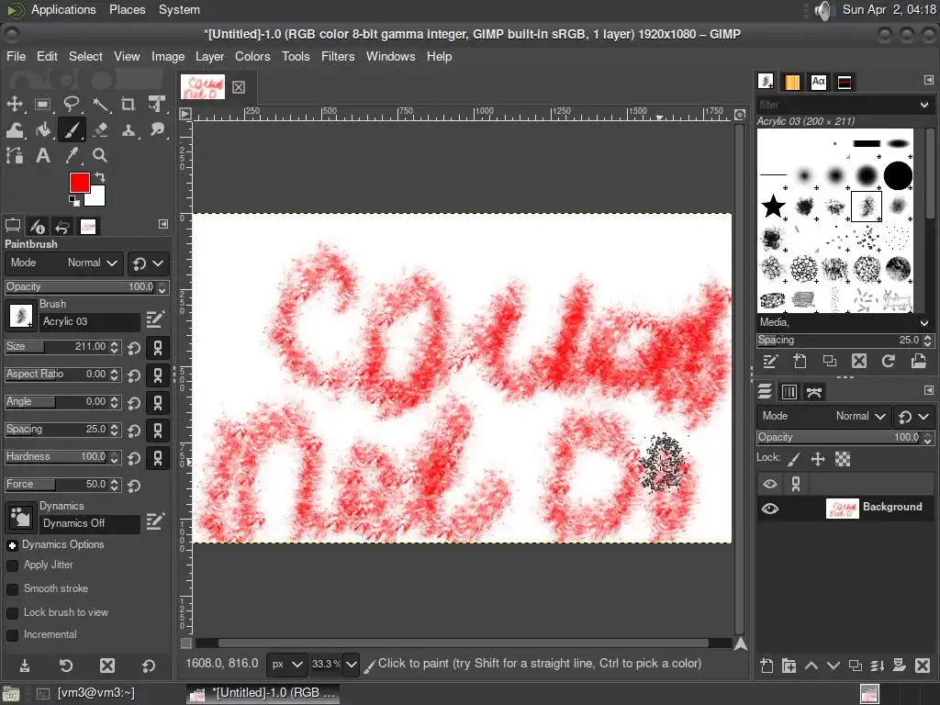
Task: Adjust the paintbrush Opacity slider
Action: (x=86, y=287)
